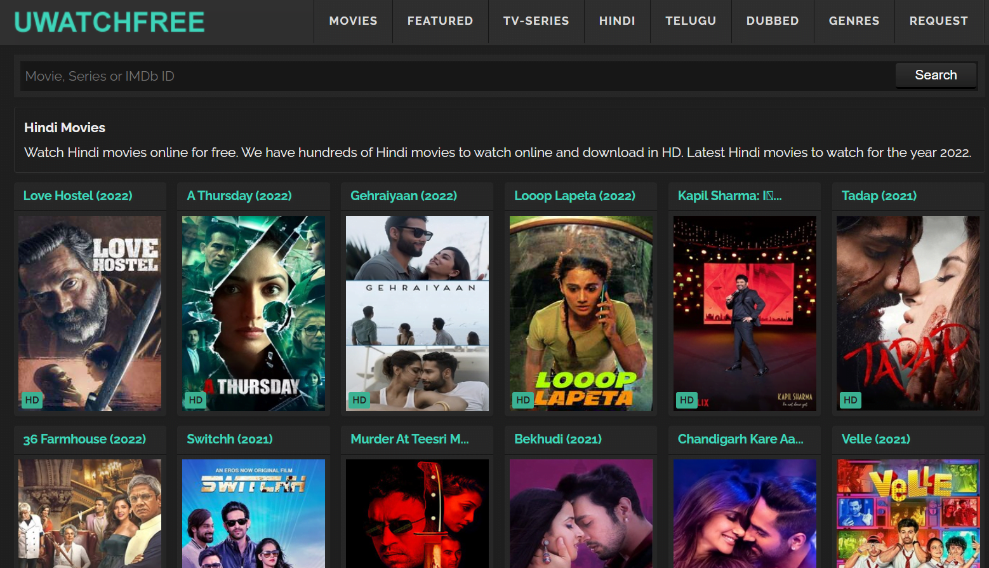Click HD badge on Tadap poster

point(851,400)
